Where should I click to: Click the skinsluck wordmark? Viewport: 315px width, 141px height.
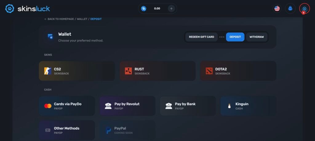[x=34, y=9]
